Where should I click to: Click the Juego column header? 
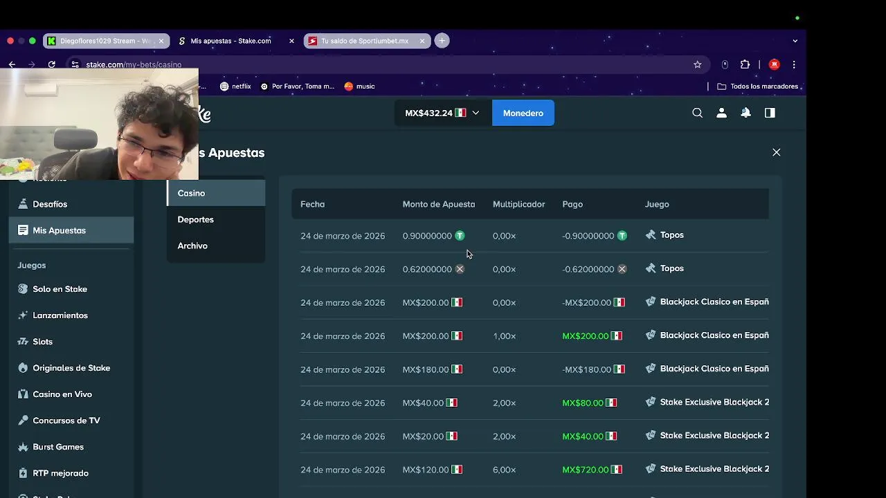pyautogui.click(x=657, y=204)
